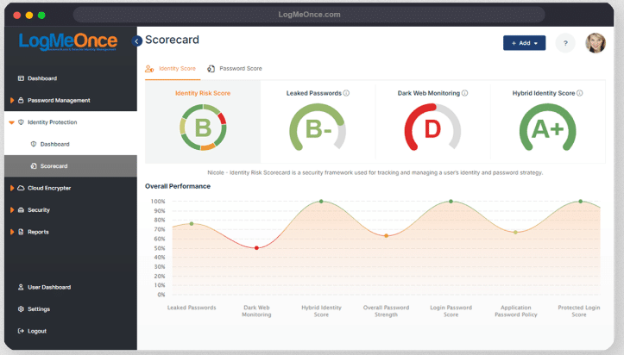The width and height of the screenshot is (624, 355).
Task: Select the Identity Risk Score B gauge
Action: [x=203, y=128]
